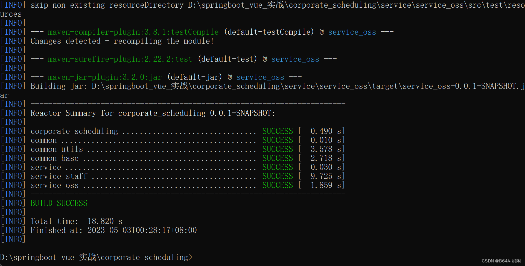Click the 0.490 s build time value

(x=326, y=131)
